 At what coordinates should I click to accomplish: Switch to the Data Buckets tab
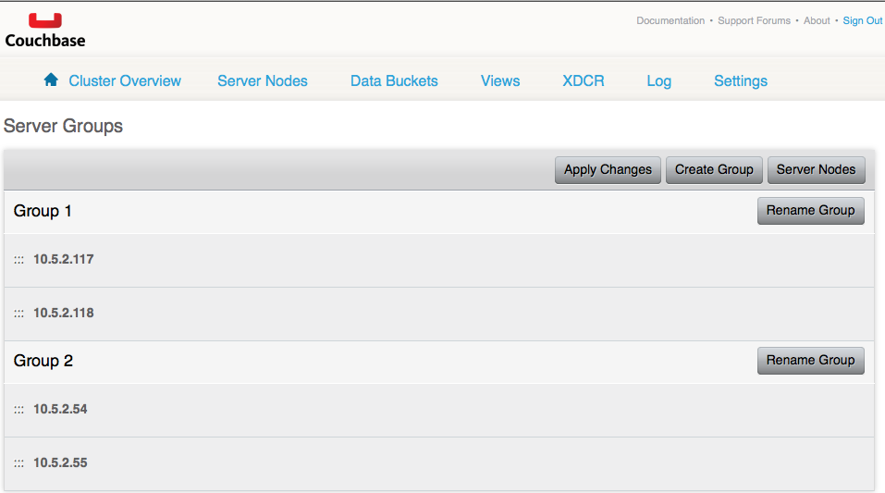394,81
